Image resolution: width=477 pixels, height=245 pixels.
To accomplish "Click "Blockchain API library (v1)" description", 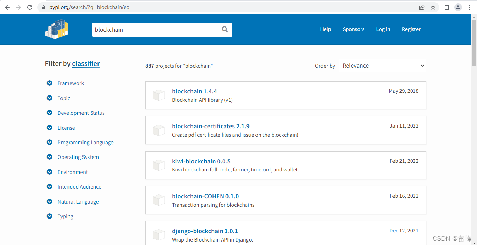I will [202, 100].
